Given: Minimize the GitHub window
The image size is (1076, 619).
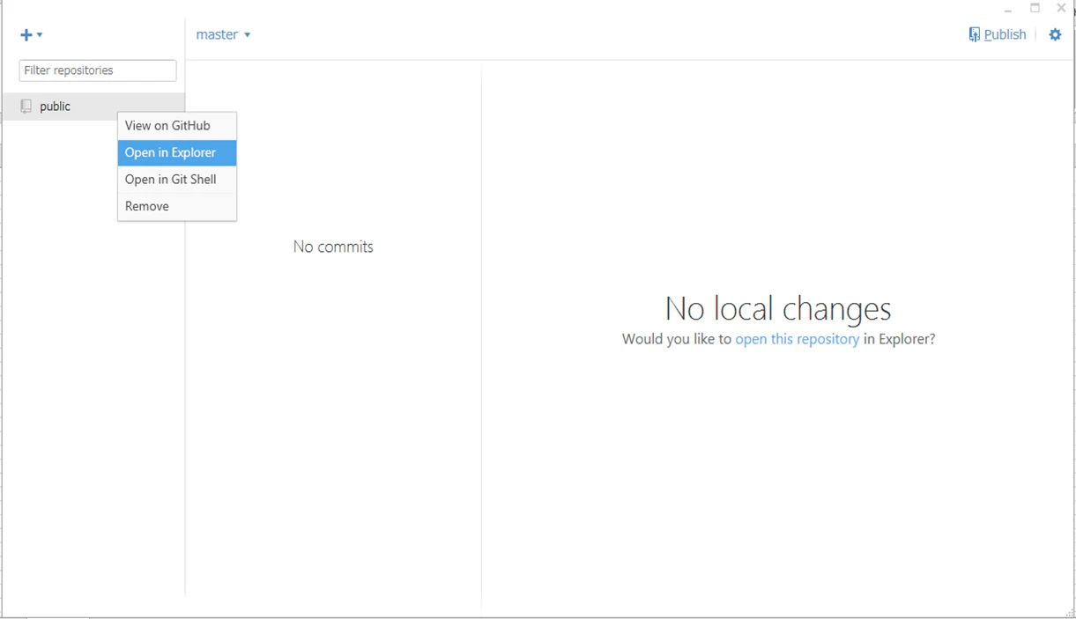Looking at the screenshot, I should (x=1008, y=9).
